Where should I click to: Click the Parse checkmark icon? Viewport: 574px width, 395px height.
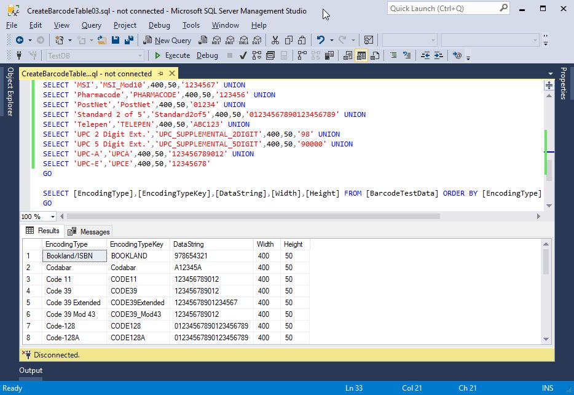point(243,55)
